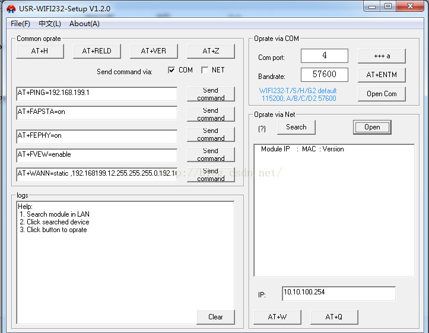Clear the logs with Clear button
The width and height of the screenshot is (429, 333).
pyautogui.click(x=215, y=317)
